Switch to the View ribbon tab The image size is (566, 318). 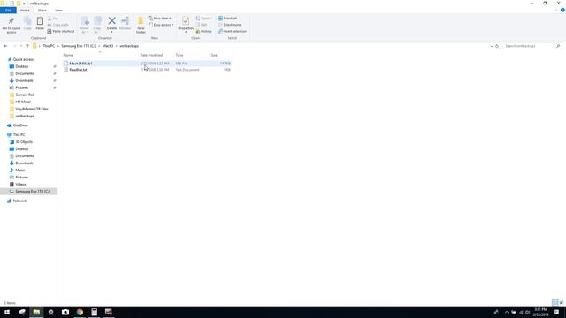tap(59, 10)
